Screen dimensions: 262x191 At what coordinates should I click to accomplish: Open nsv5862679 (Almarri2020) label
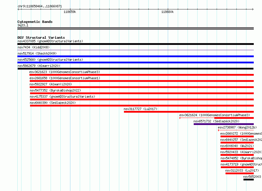point(39,66)
